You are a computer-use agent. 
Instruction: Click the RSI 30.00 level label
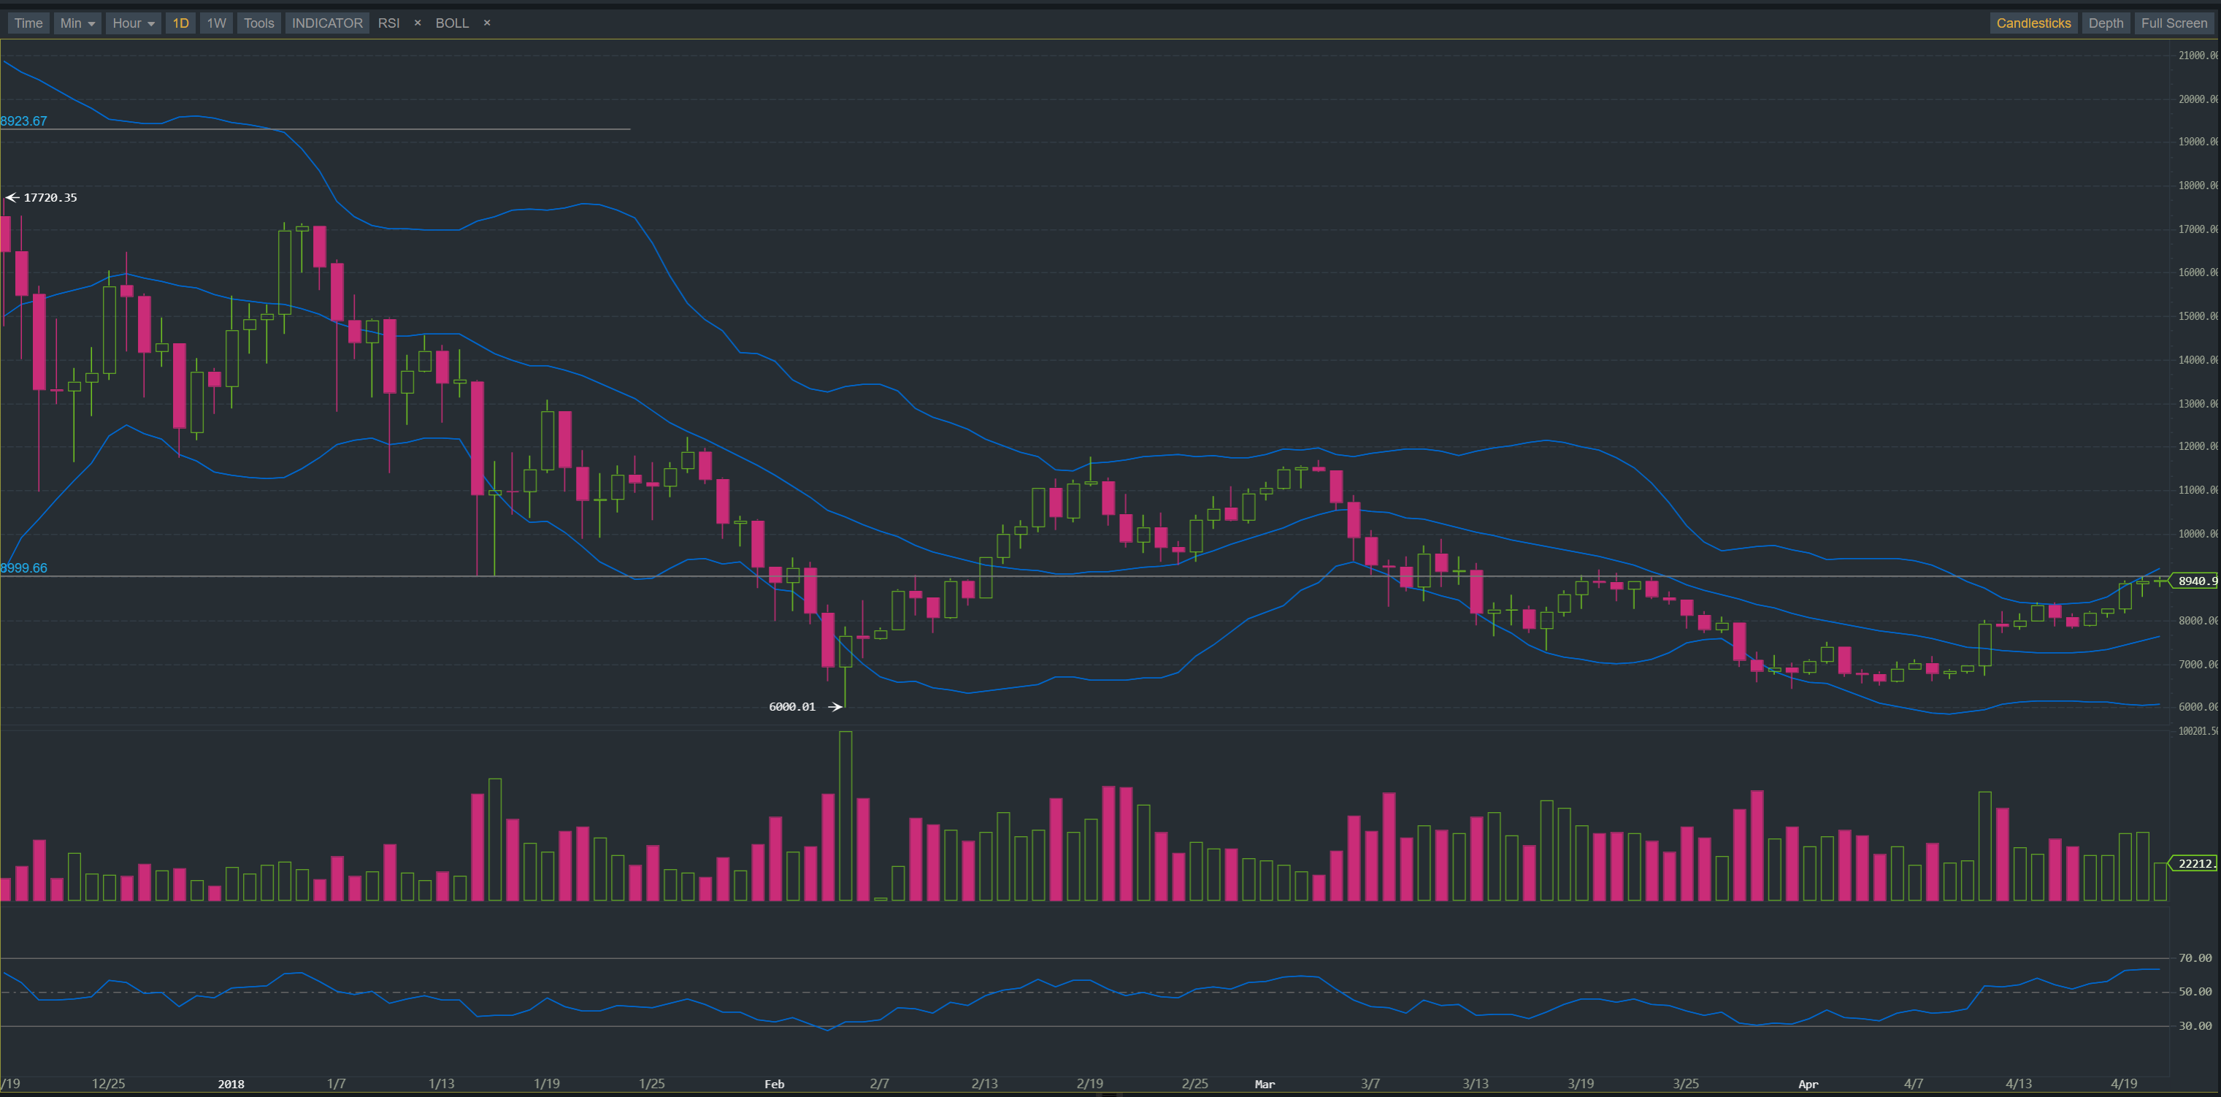pyautogui.click(x=2195, y=1025)
